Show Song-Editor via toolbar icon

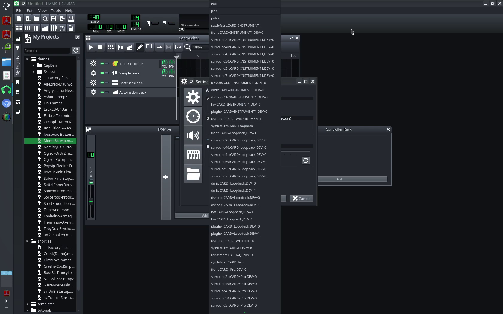click(x=19, y=28)
